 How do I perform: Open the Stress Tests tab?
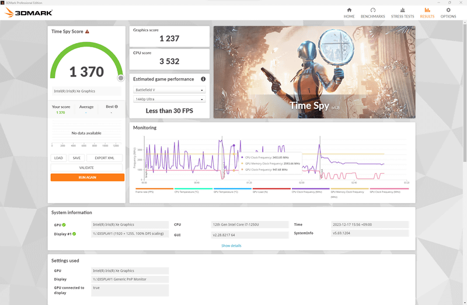[402, 13]
